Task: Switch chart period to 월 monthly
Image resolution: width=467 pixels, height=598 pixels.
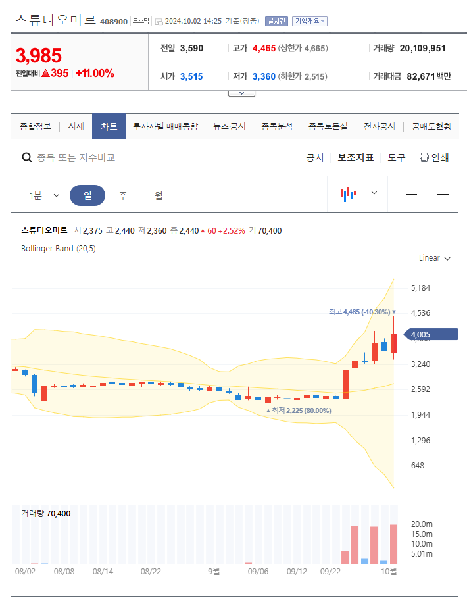Action: [159, 193]
